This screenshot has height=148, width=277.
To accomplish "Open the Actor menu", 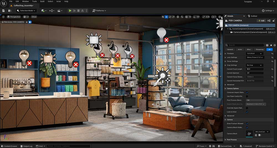I will coord(59,1).
